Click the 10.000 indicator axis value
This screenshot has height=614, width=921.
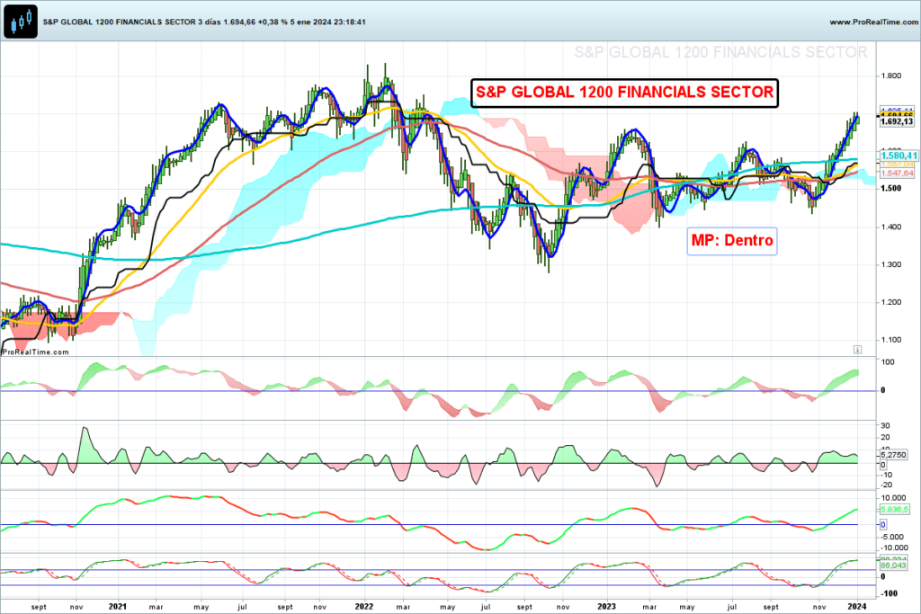click(893, 498)
